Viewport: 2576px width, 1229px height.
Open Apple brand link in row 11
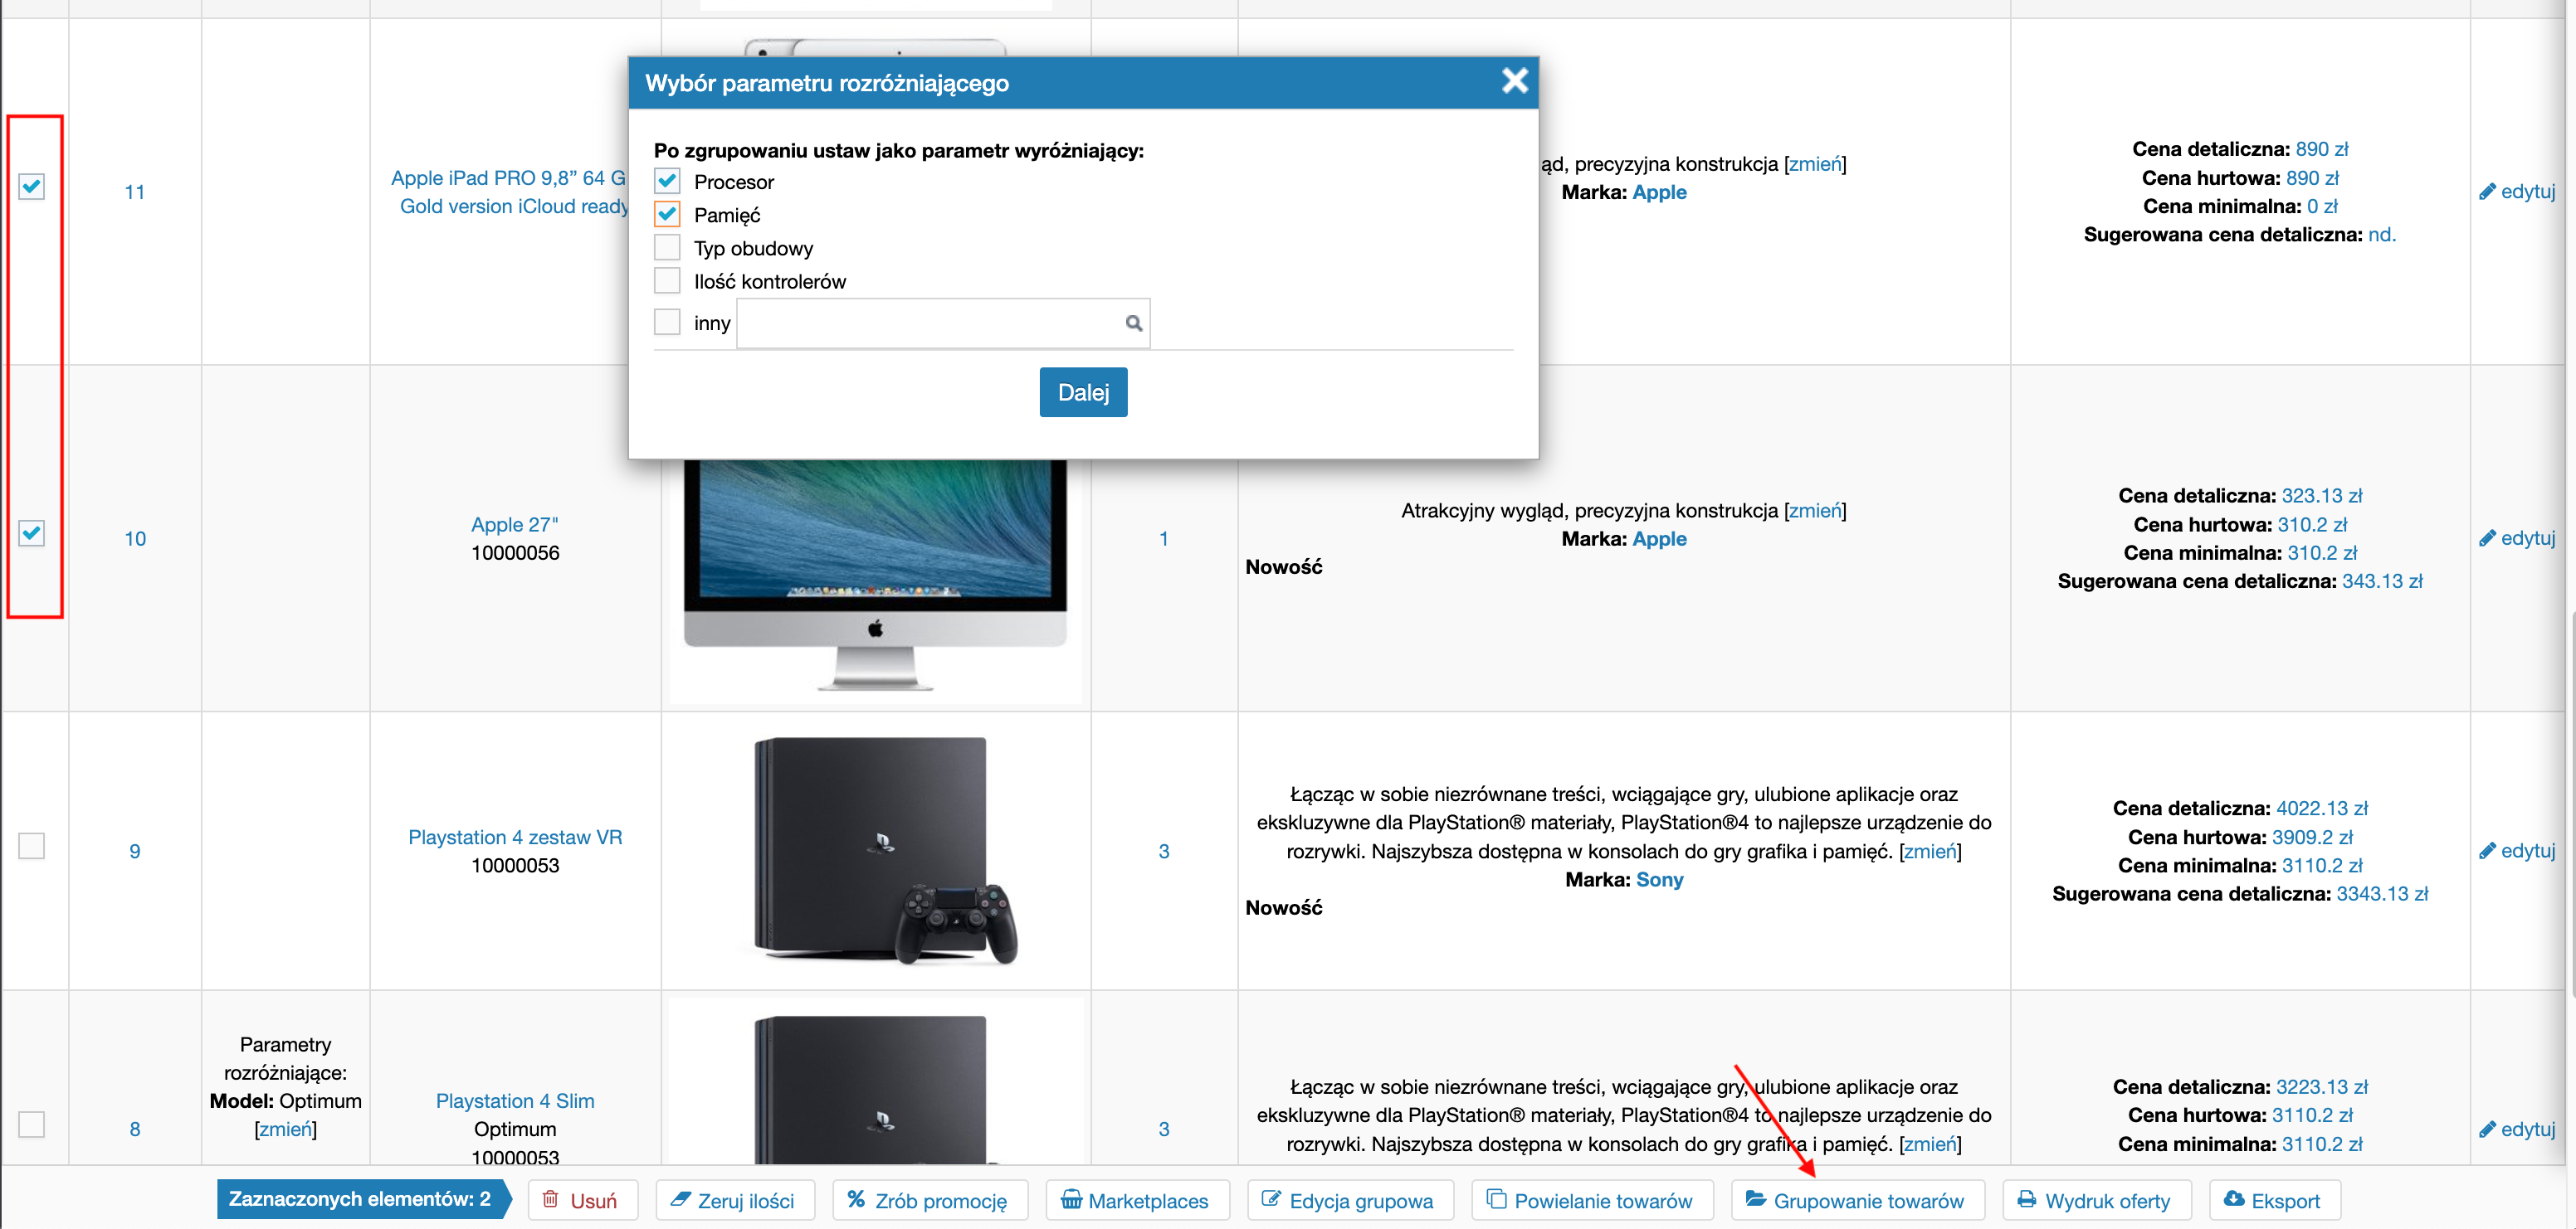(1659, 192)
